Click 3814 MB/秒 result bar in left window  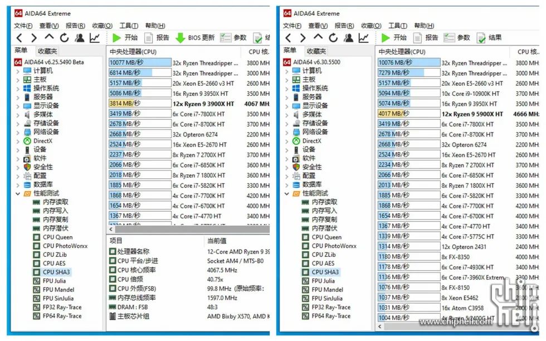coord(140,104)
